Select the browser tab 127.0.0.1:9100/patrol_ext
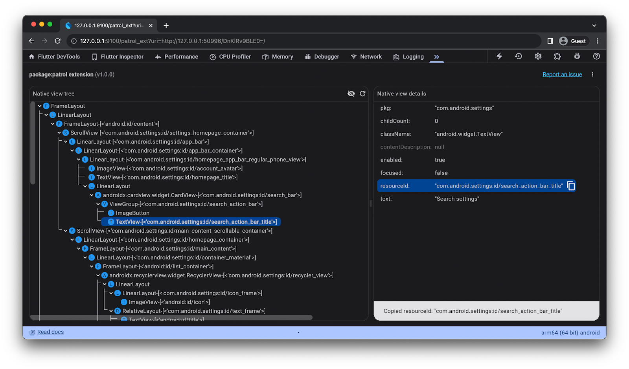Screen dimensions: 629x369 (109, 26)
